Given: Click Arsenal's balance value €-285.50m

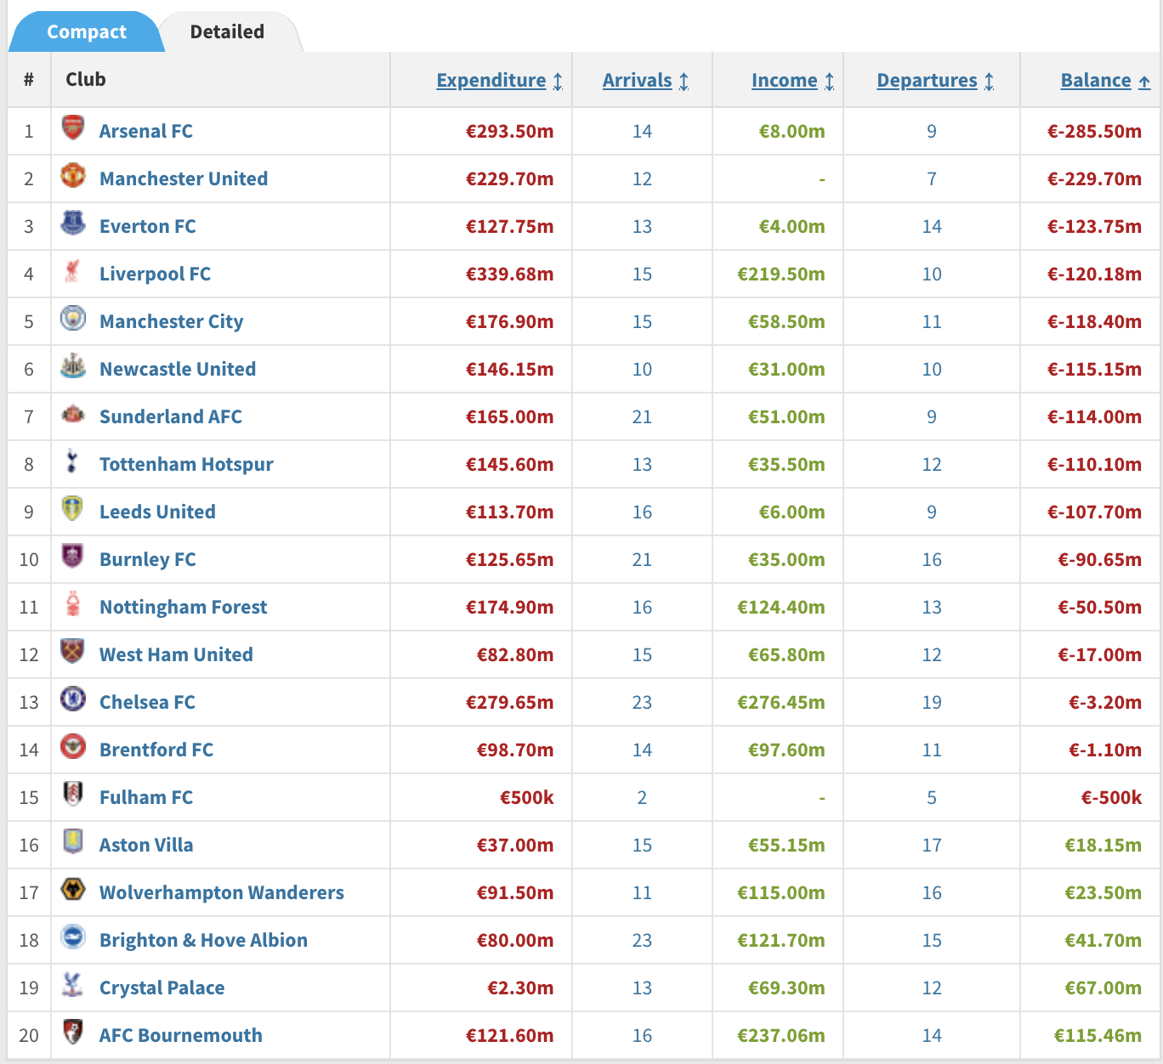Looking at the screenshot, I should [1094, 131].
